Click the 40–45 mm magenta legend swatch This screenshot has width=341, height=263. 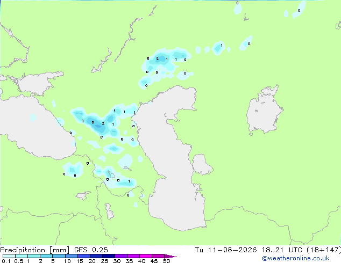click(x=146, y=256)
